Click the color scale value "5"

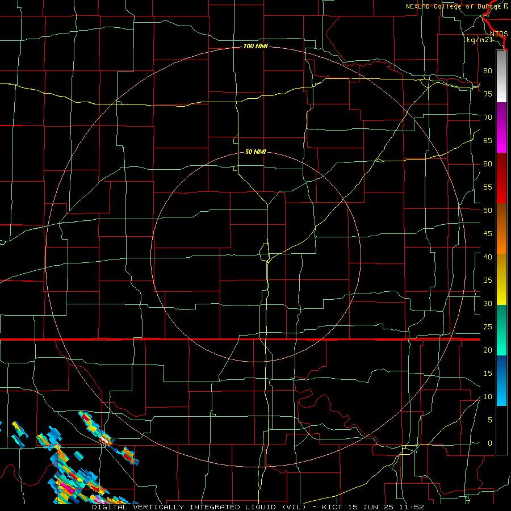(490, 420)
